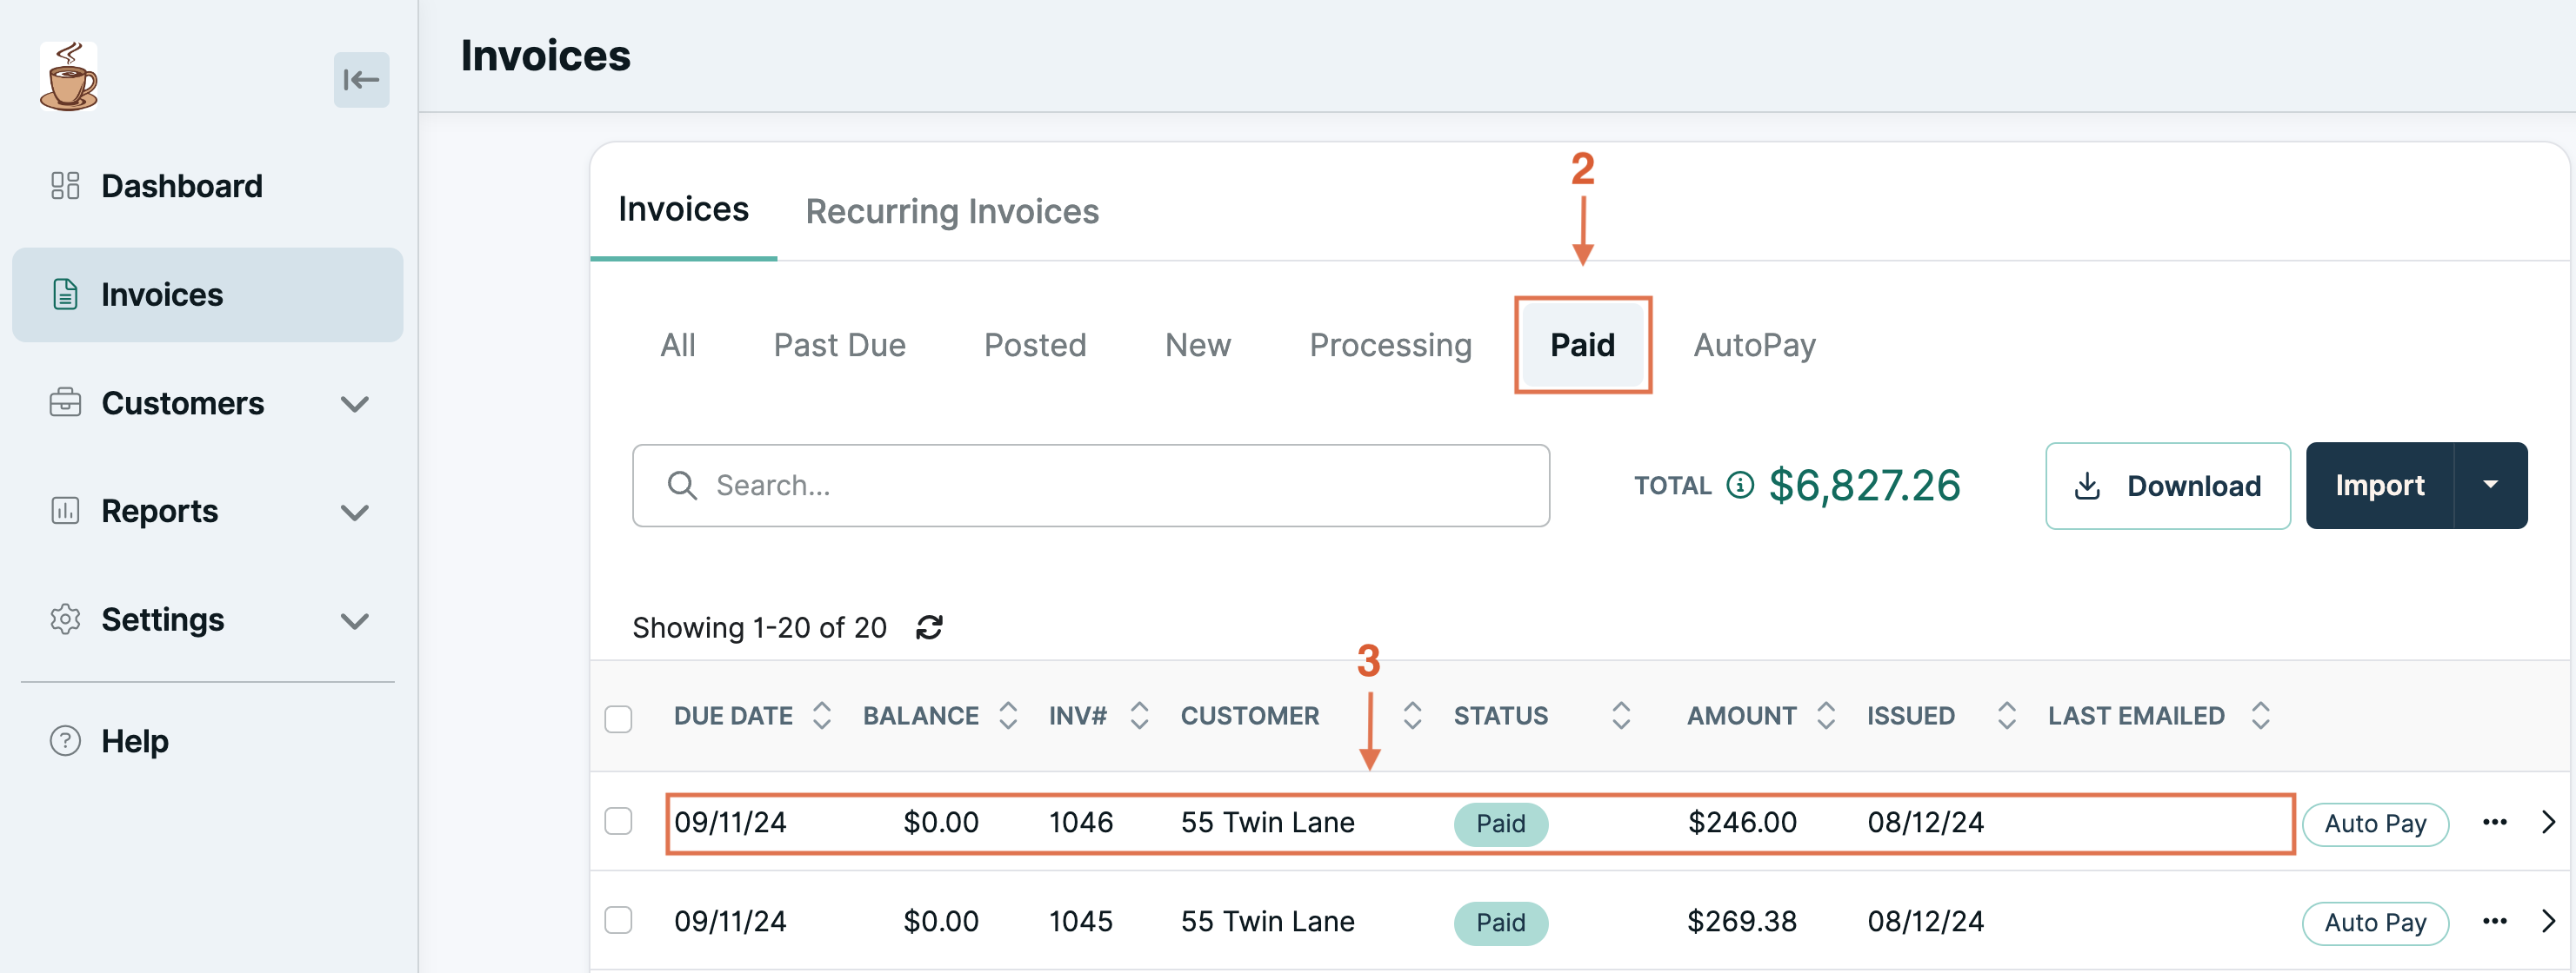2576x973 pixels.
Task: Click the Total info icon
Action: pyautogui.click(x=1740, y=486)
